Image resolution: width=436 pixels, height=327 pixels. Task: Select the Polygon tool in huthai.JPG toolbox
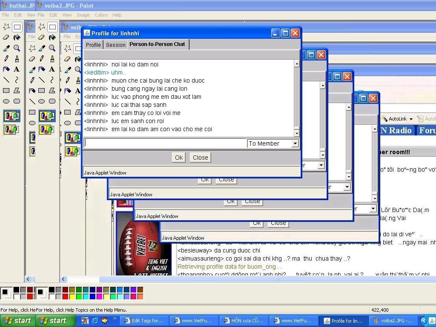[x=17, y=90]
